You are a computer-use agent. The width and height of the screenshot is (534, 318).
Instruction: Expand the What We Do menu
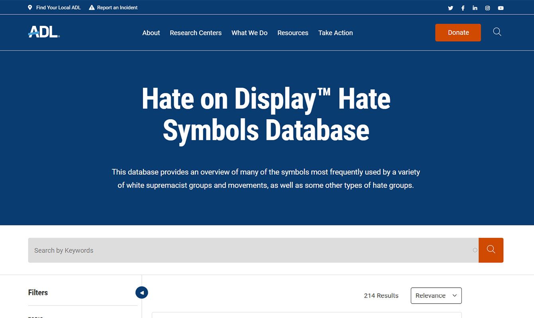click(249, 33)
